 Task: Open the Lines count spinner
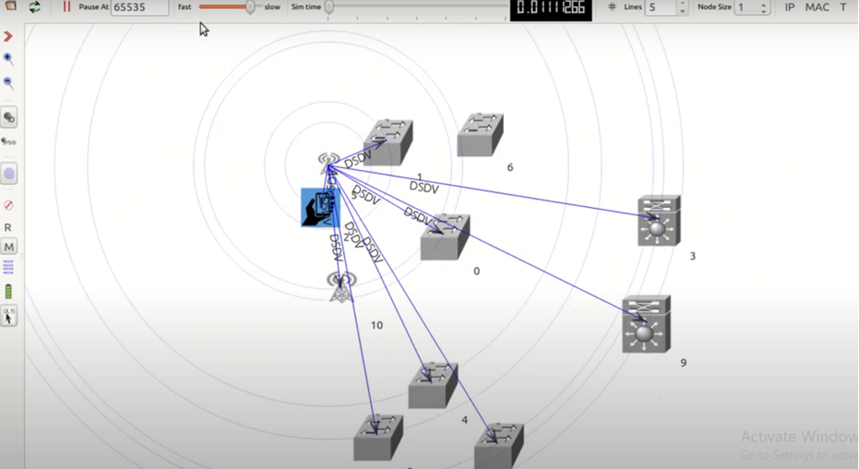[x=682, y=8]
